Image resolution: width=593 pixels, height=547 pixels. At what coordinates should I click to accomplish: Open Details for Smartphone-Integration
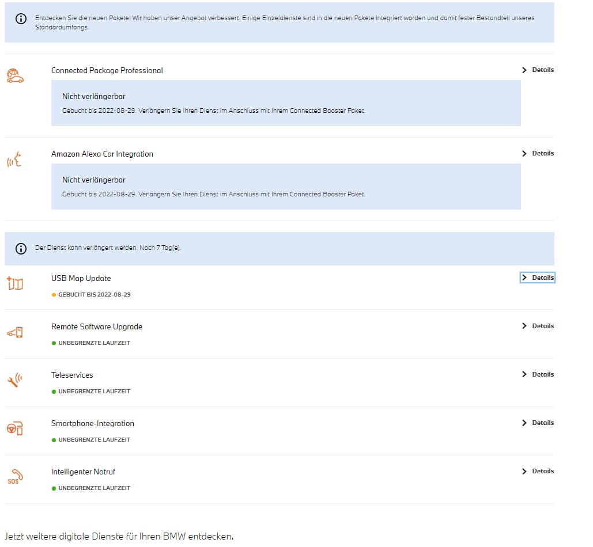pyautogui.click(x=538, y=423)
